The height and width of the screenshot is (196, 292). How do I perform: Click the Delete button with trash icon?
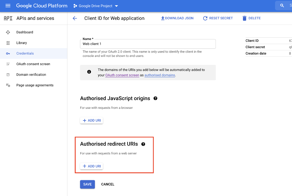click(x=252, y=18)
